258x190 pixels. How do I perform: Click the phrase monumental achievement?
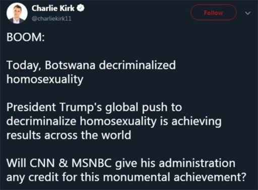pos(174,177)
